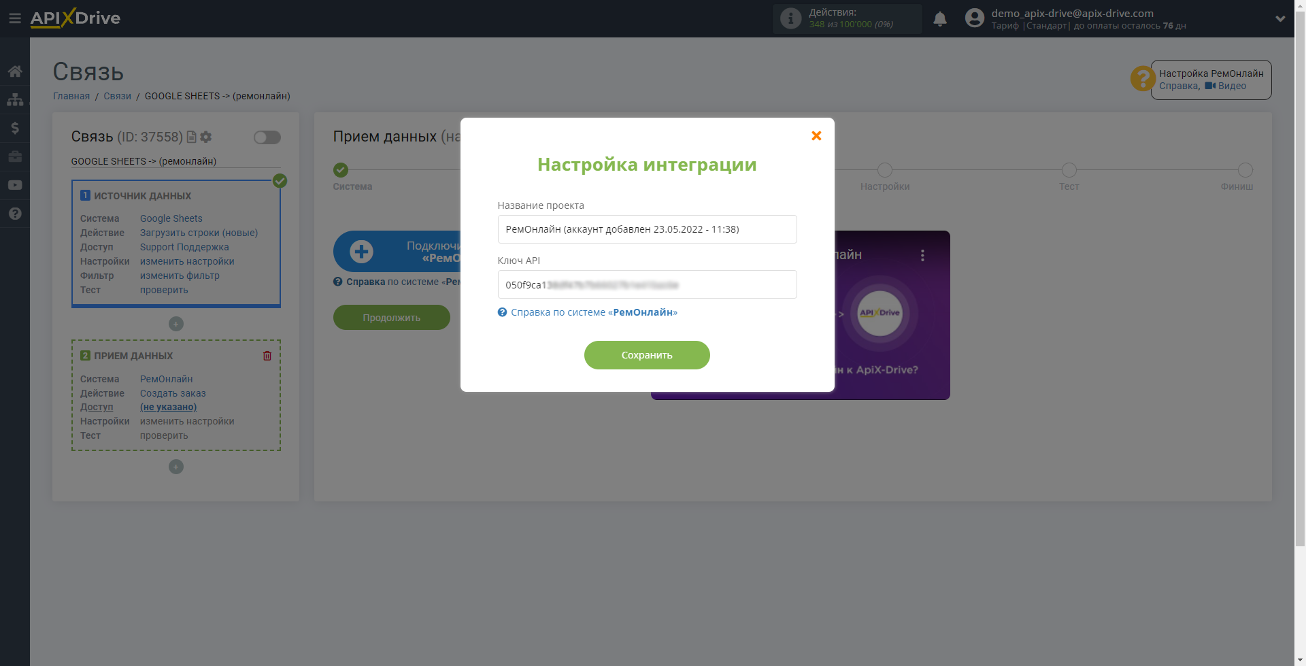1306x666 pixels.
Task: Delete the Прием данных block trash icon
Action: (x=267, y=356)
